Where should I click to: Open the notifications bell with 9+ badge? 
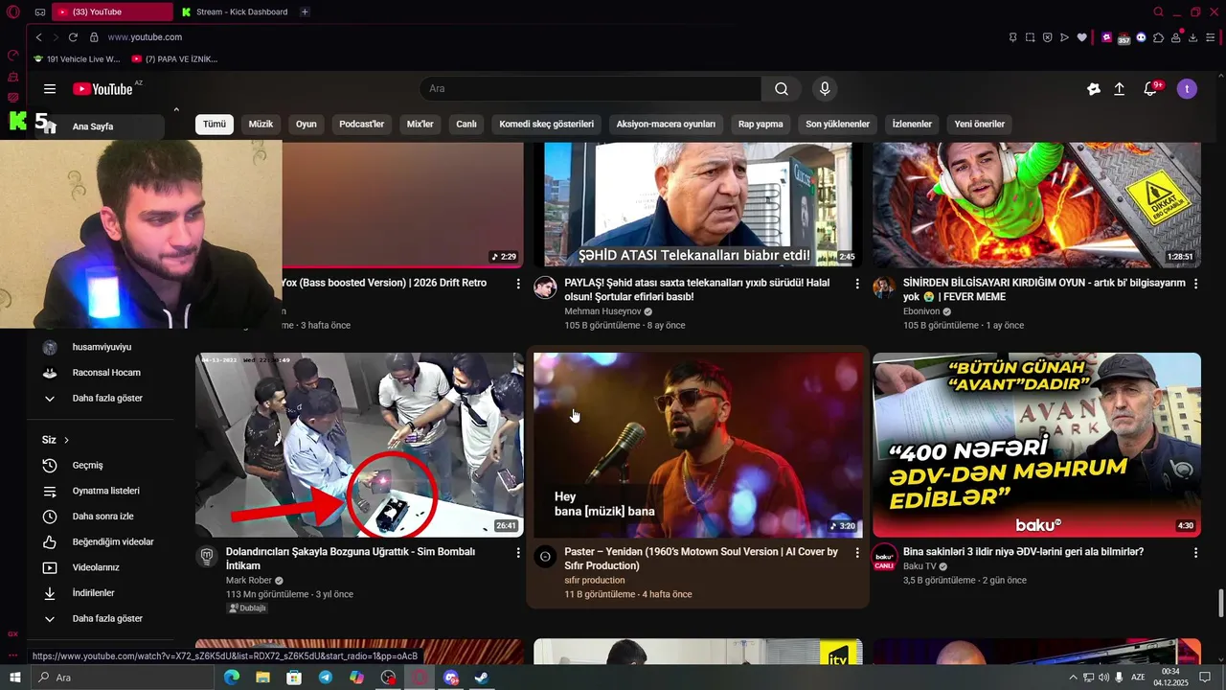[x=1150, y=89]
